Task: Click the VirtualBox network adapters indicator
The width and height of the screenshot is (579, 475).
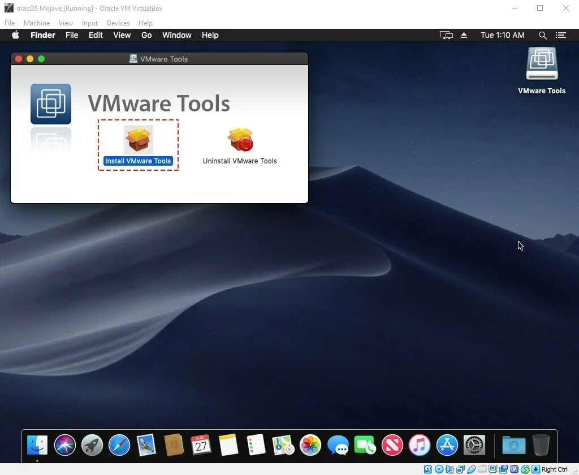Action: tap(460, 469)
